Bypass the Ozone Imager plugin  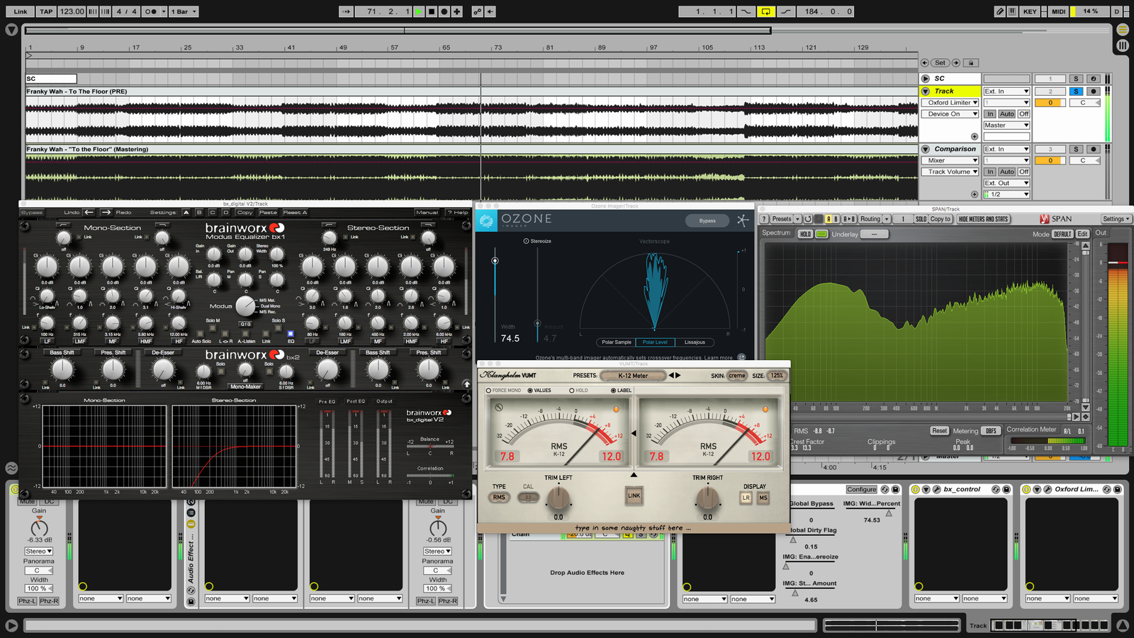(707, 221)
